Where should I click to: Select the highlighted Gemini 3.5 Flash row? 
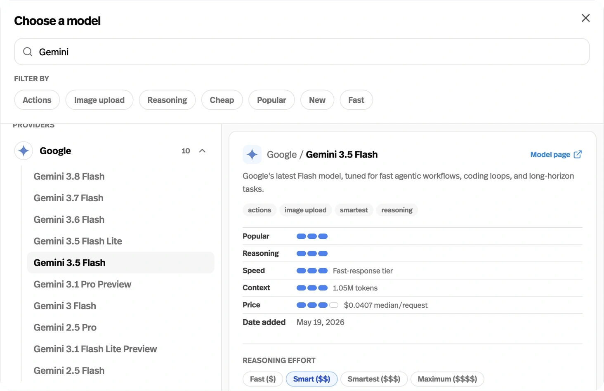[120, 263]
